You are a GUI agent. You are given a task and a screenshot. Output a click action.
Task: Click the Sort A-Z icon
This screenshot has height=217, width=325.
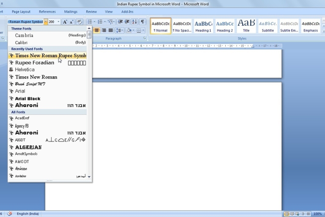click(x=135, y=22)
